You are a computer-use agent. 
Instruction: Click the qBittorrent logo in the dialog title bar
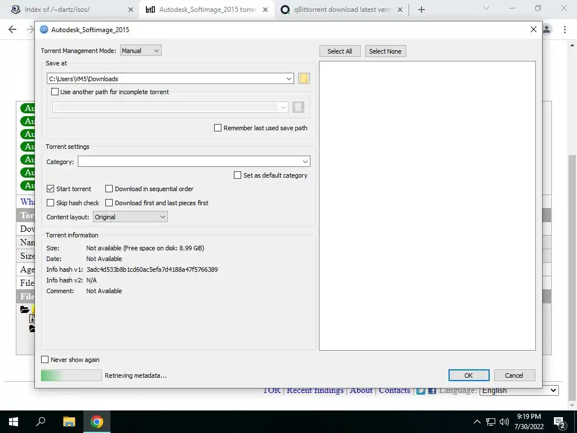pos(44,29)
